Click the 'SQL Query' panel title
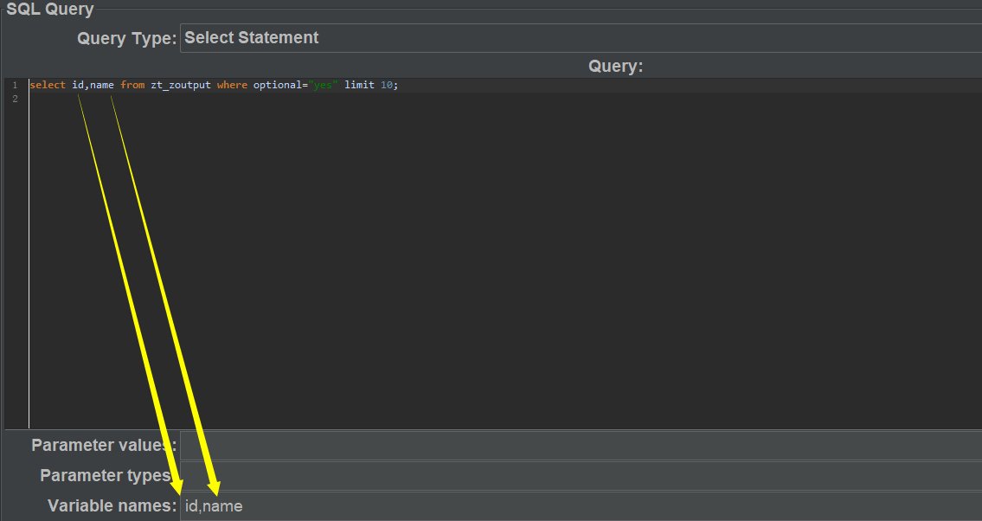Image resolution: width=982 pixels, height=521 pixels. pyautogui.click(x=50, y=9)
